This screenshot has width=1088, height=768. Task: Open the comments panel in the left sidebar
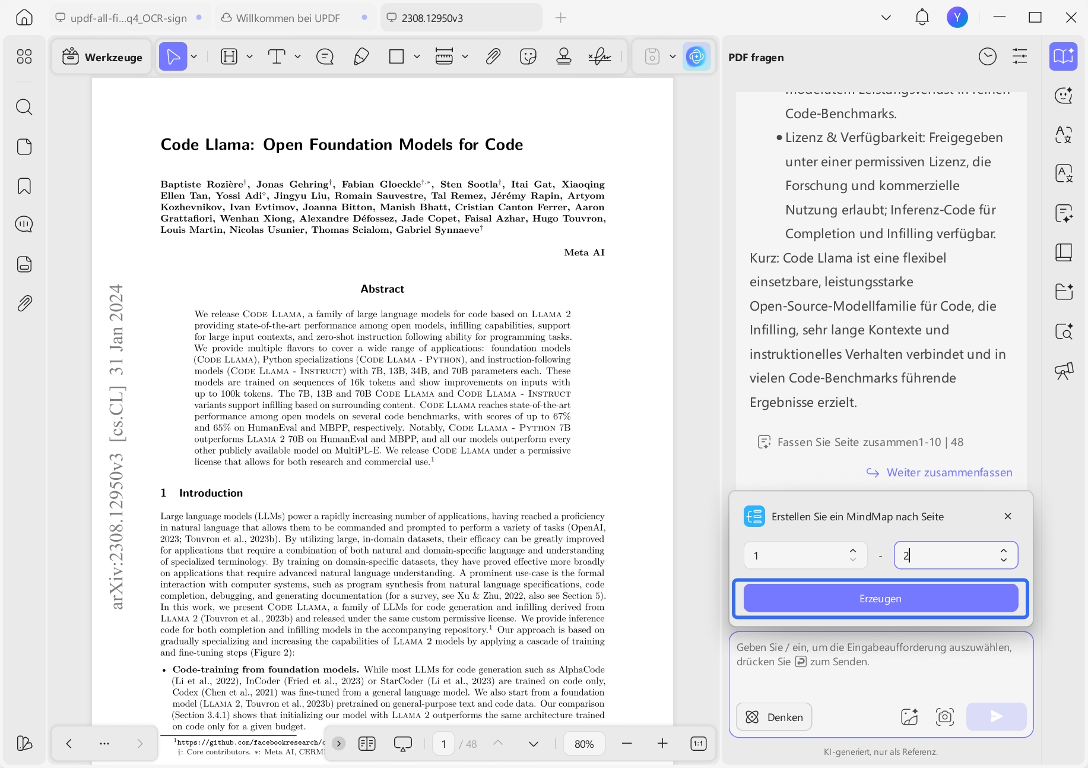coord(24,225)
